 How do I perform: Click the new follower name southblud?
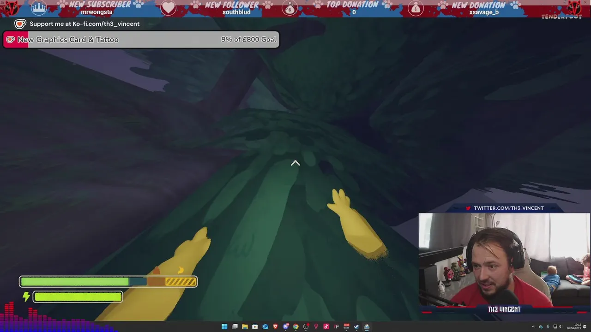(x=236, y=12)
